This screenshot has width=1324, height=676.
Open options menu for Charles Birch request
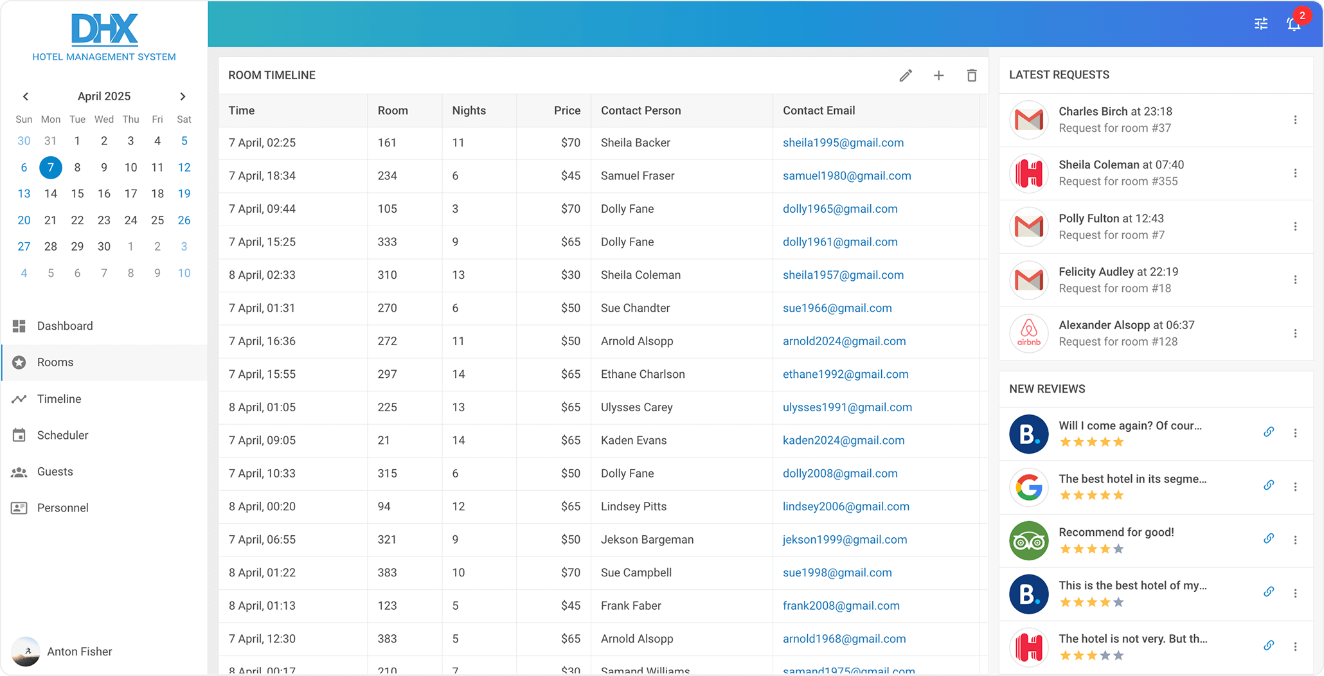pyautogui.click(x=1295, y=120)
